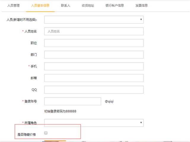Click the 所属角色 label

click(31, 123)
